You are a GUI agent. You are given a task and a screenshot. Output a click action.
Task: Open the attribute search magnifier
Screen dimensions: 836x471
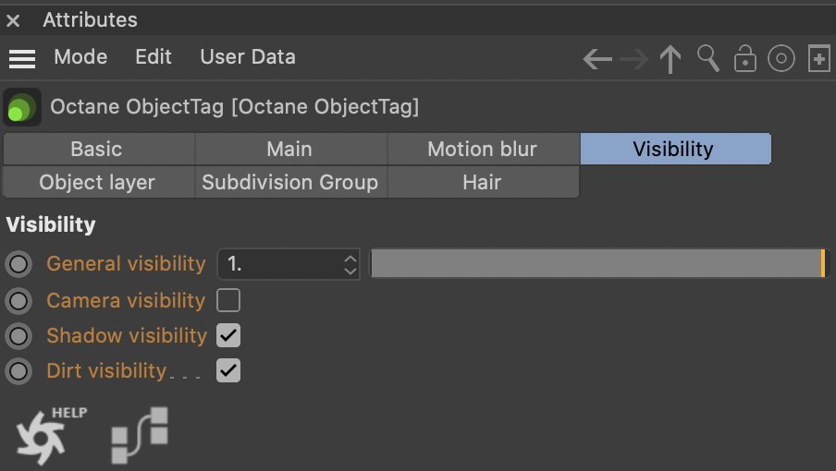coord(708,59)
